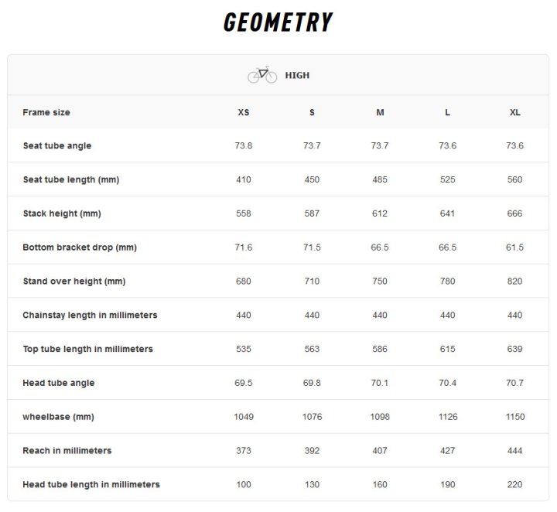
Task: Click the XL wheelbase value 1150
Action: [x=515, y=417]
